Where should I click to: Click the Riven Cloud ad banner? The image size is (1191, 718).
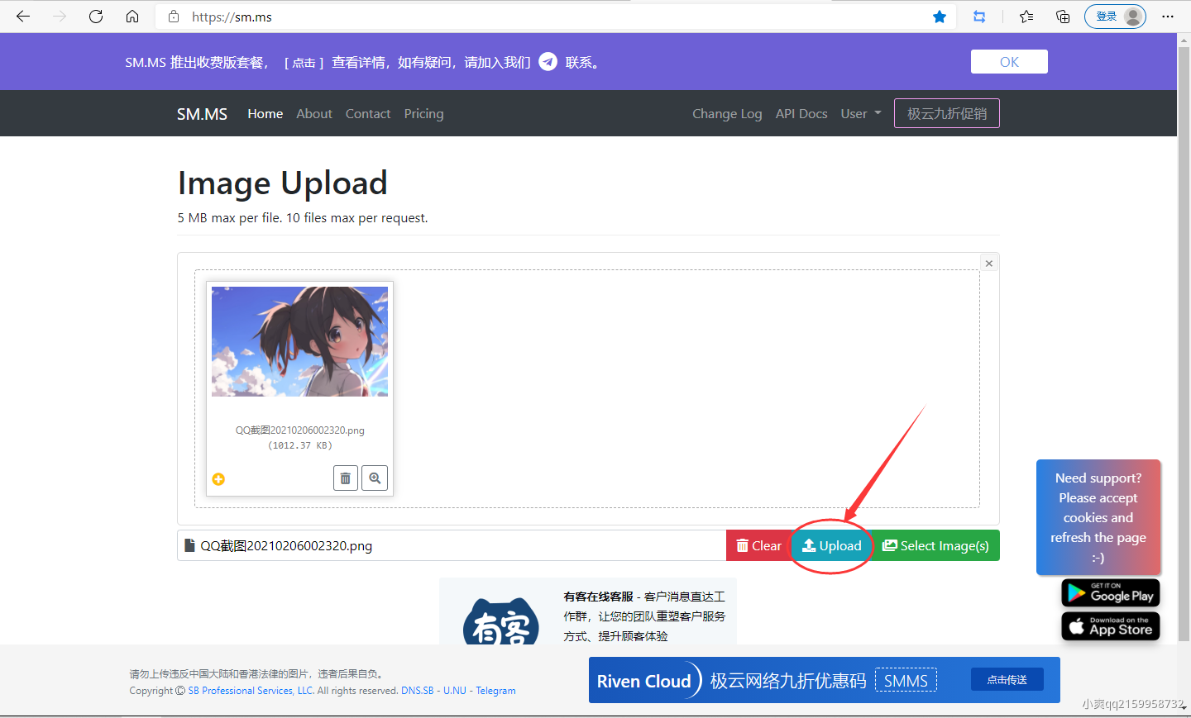point(825,680)
